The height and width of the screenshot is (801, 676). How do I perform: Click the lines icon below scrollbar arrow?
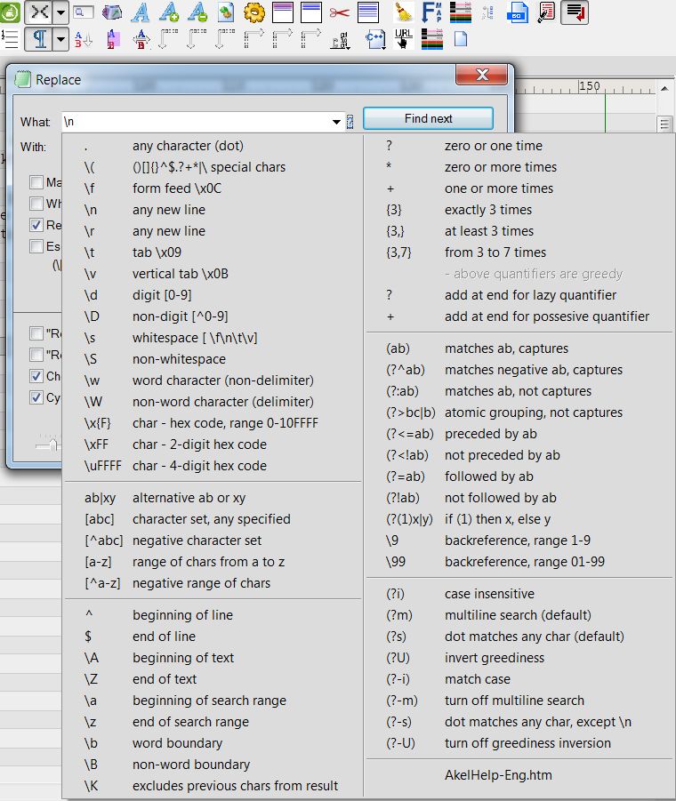[664, 124]
